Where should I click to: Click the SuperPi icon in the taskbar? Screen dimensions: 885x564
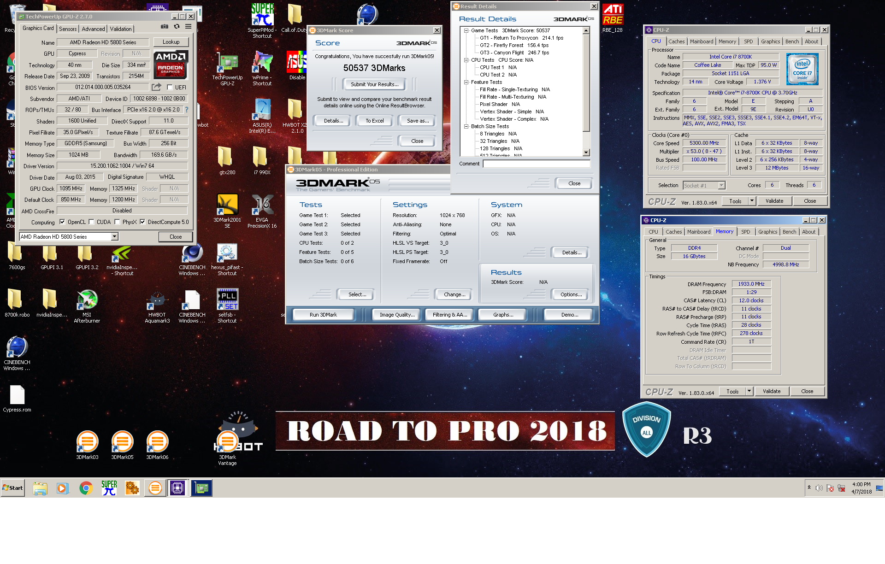click(109, 488)
